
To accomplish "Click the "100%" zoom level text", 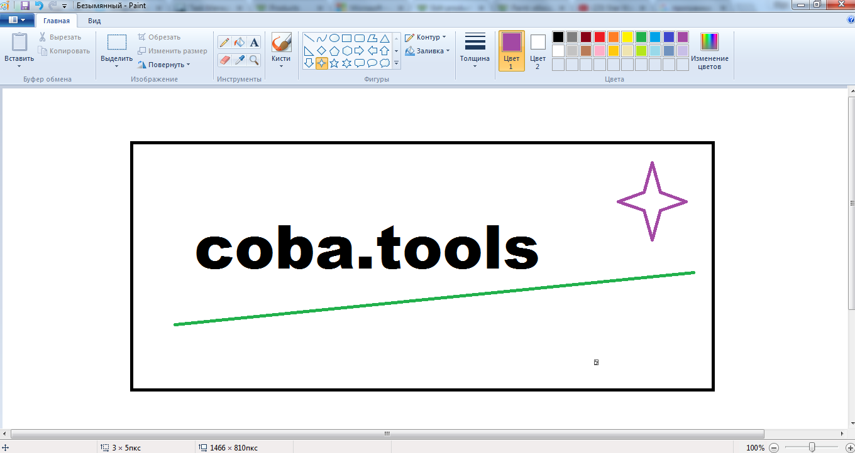I will coord(755,448).
